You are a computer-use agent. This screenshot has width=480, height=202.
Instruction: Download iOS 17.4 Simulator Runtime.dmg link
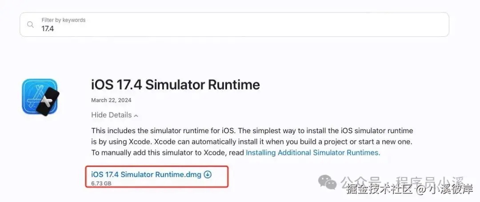click(146, 174)
